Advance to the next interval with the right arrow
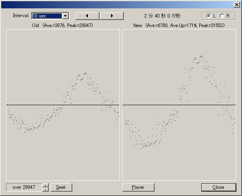The height and width of the screenshot is (196, 242). 112,16
